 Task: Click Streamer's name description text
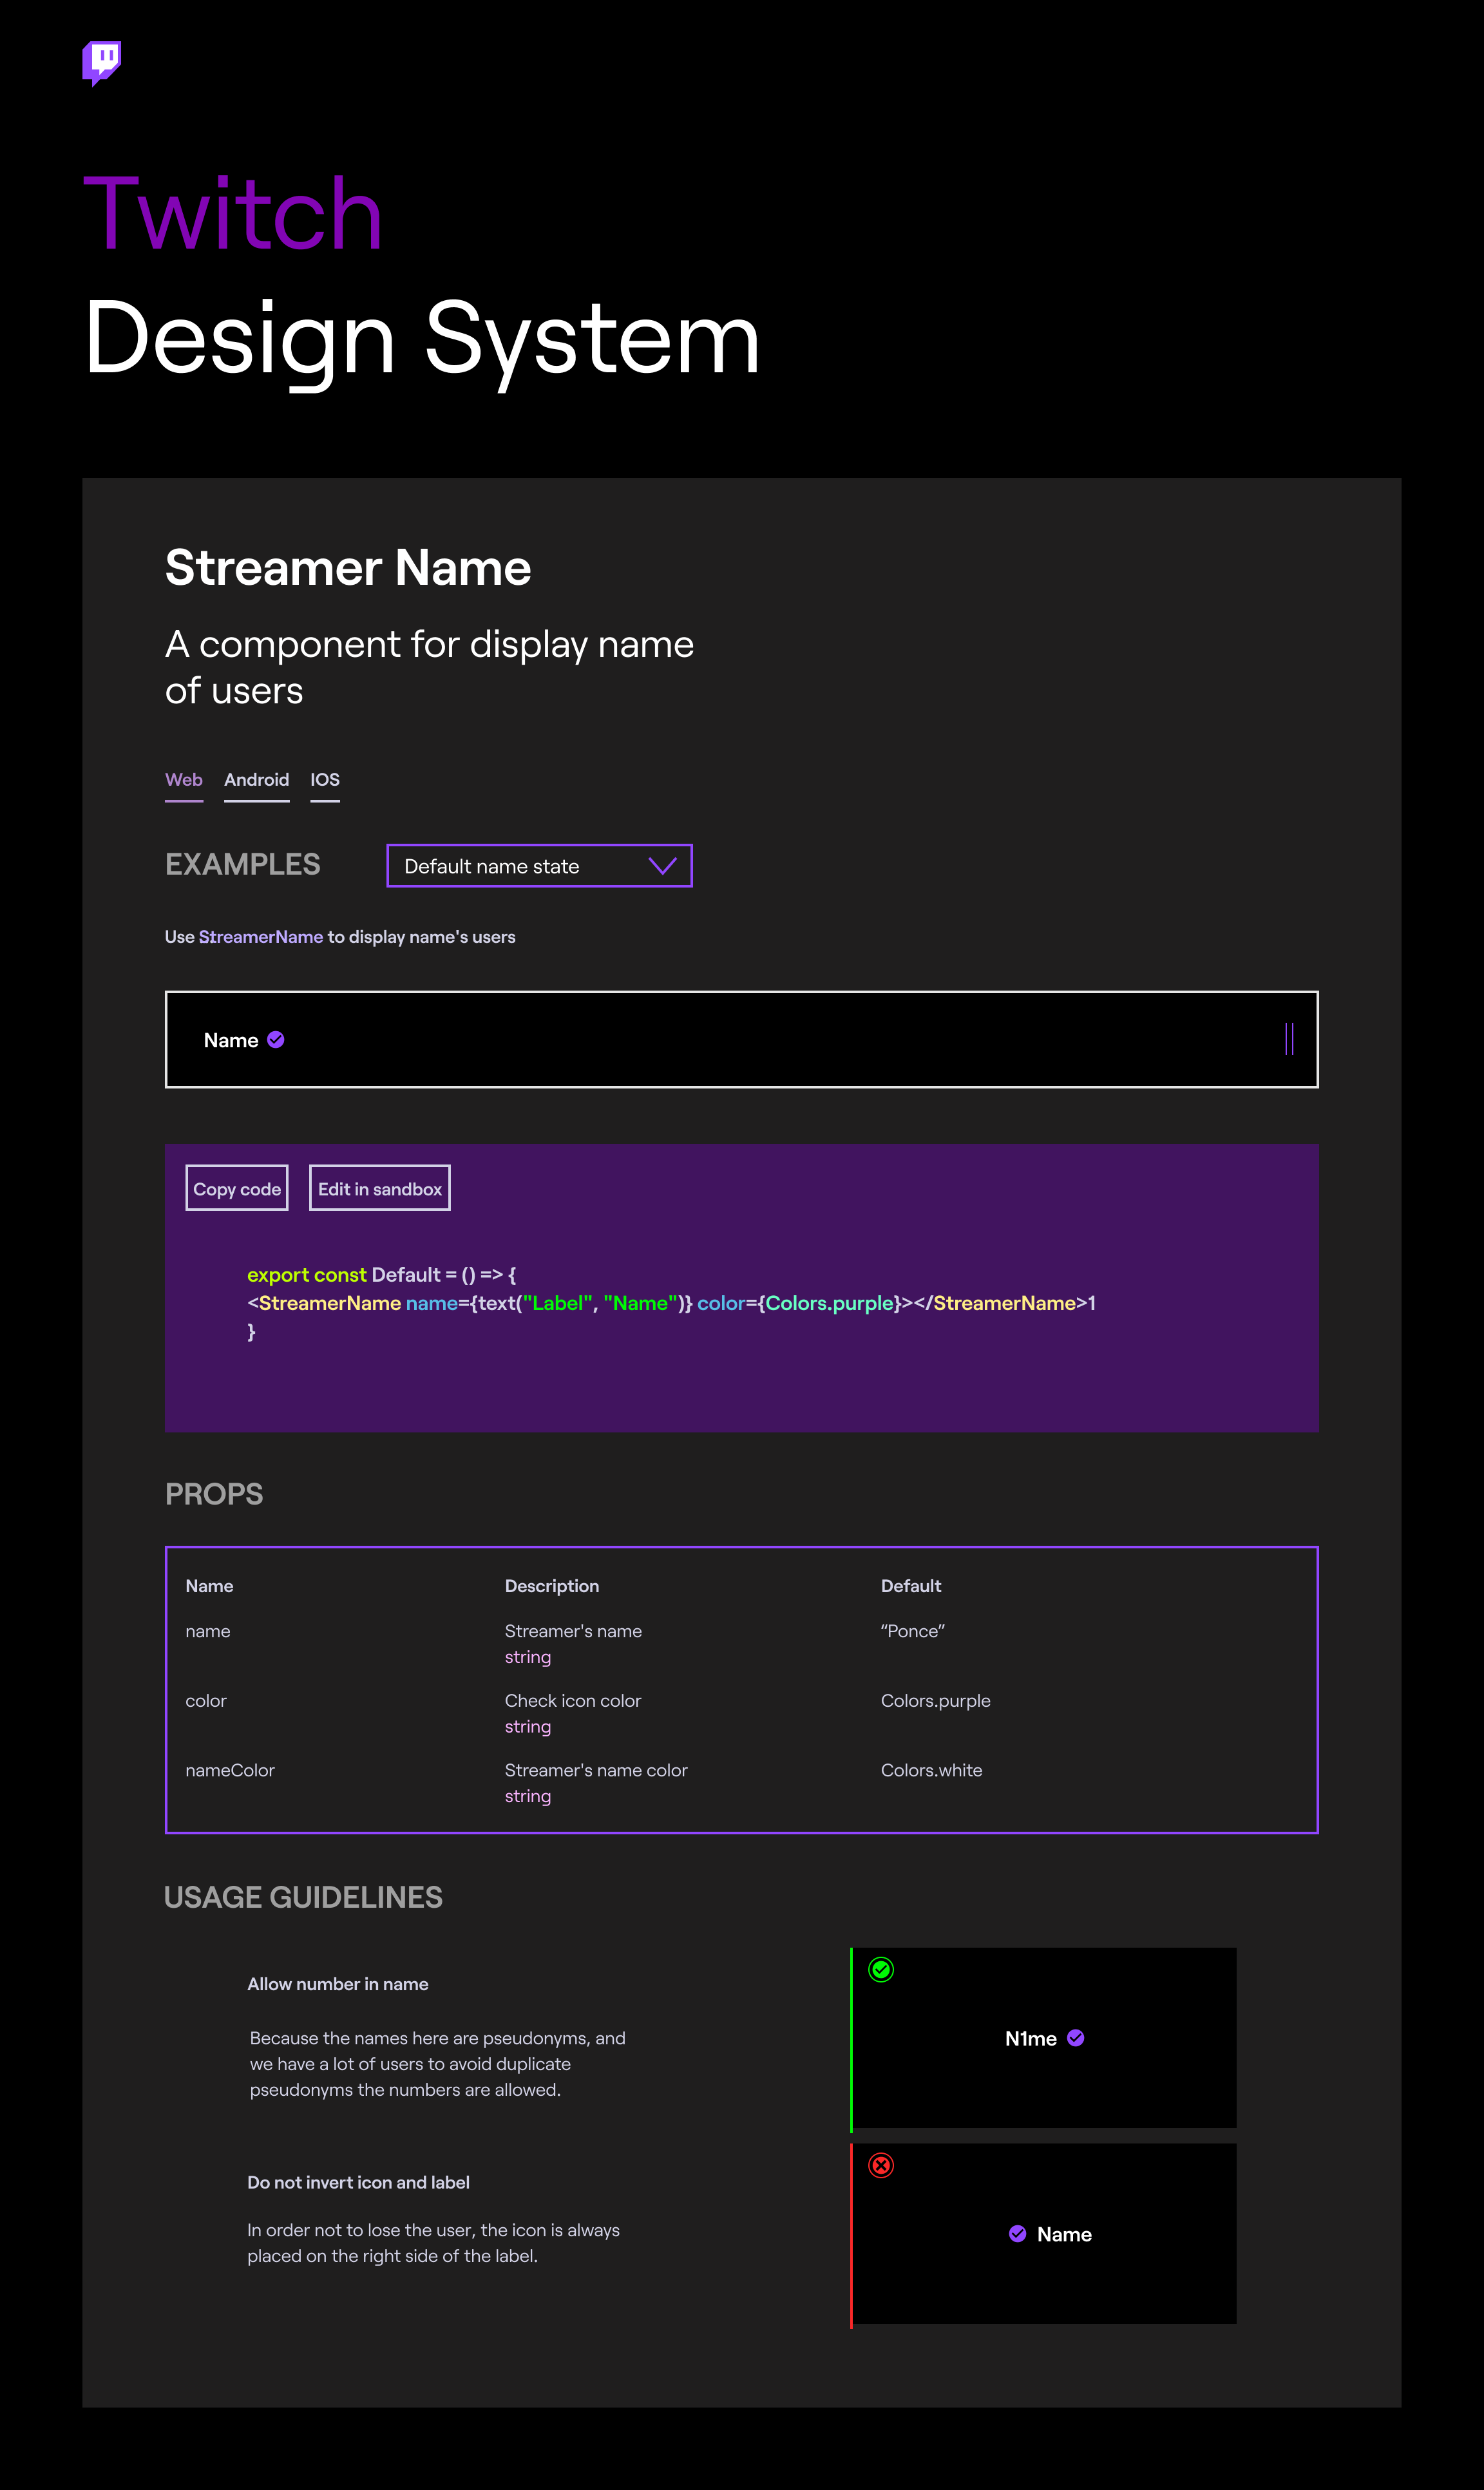[x=573, y=1631]
